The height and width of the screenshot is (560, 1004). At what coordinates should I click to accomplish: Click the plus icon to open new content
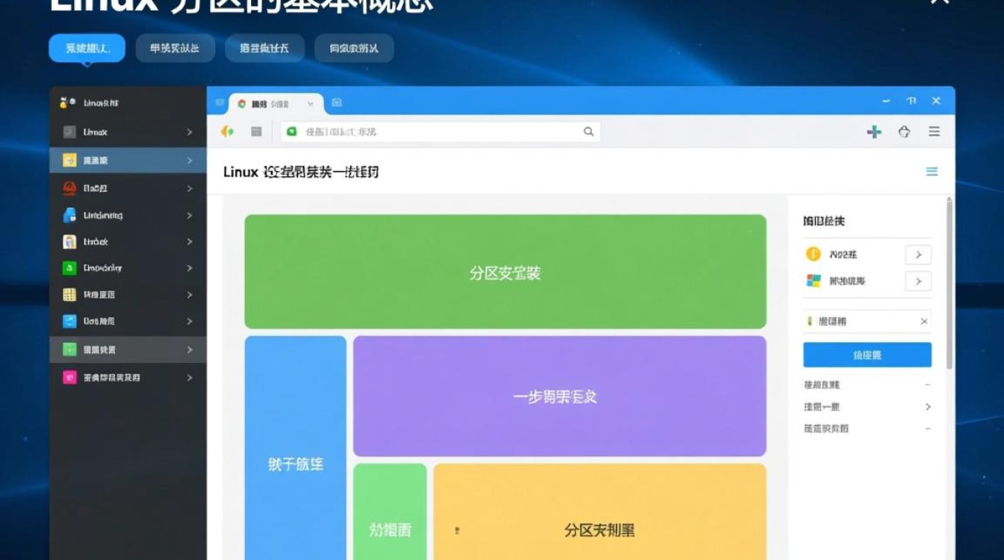click(x=873, y=131)
